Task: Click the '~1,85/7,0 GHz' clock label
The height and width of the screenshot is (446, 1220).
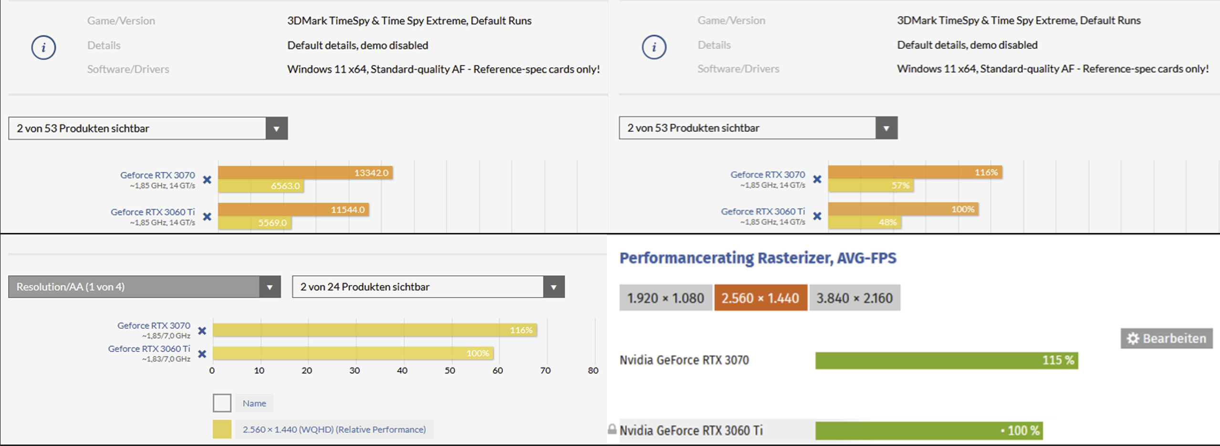Action: [x=166, y=336]
